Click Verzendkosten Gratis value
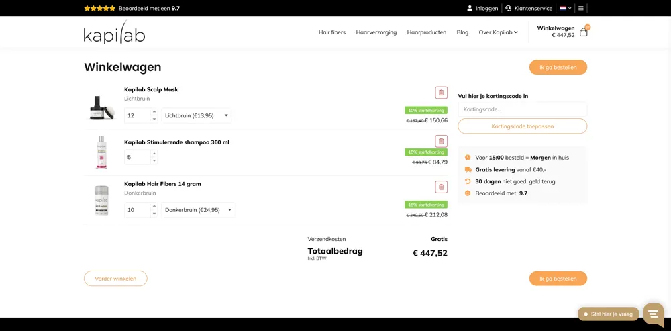The width and height of the screenshot is (671, 331). (439, 239)
